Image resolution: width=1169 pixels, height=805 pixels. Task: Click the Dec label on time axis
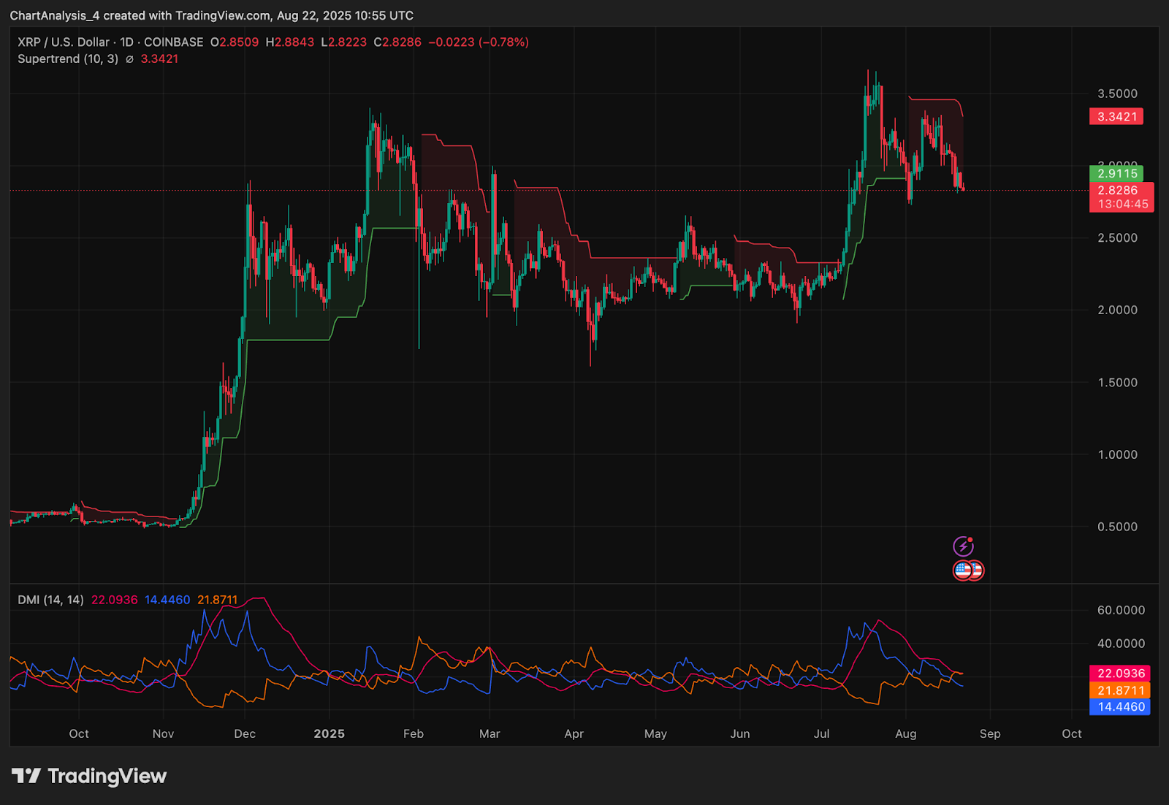point(245,733)
